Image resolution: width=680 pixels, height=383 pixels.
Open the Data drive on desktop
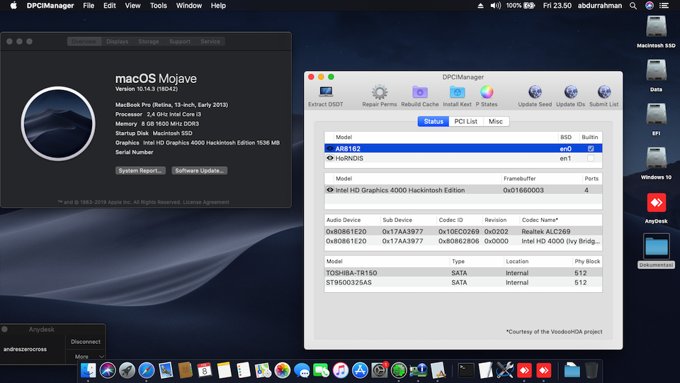(656, 71)
